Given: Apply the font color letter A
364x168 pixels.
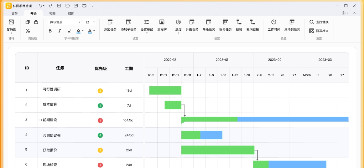Looking at the screenshot, I should 90,31.
